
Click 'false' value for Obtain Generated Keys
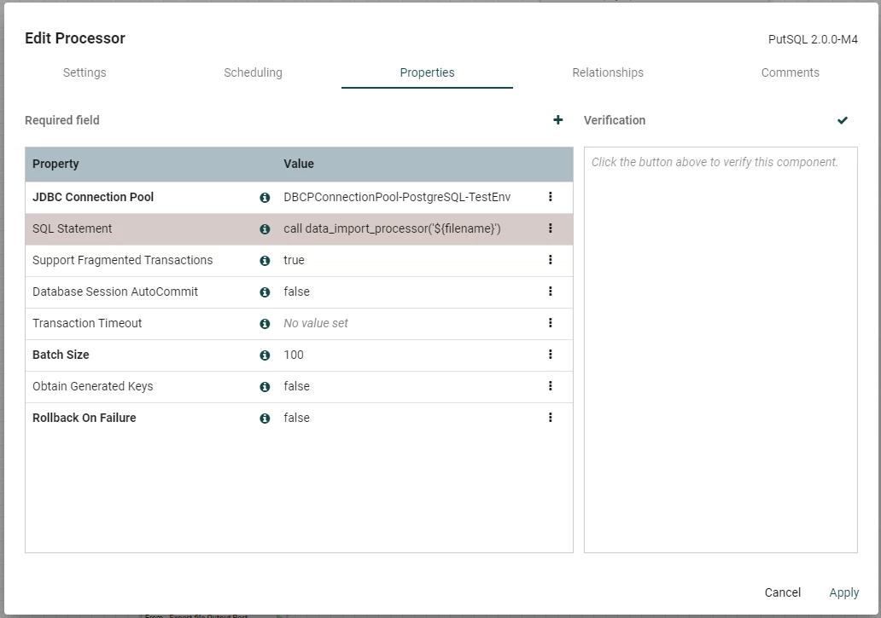click(x=297, y=386)
